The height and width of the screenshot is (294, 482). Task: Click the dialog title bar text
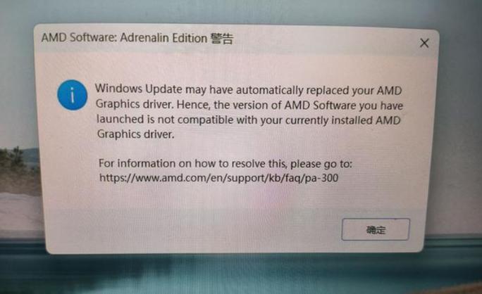137,38
